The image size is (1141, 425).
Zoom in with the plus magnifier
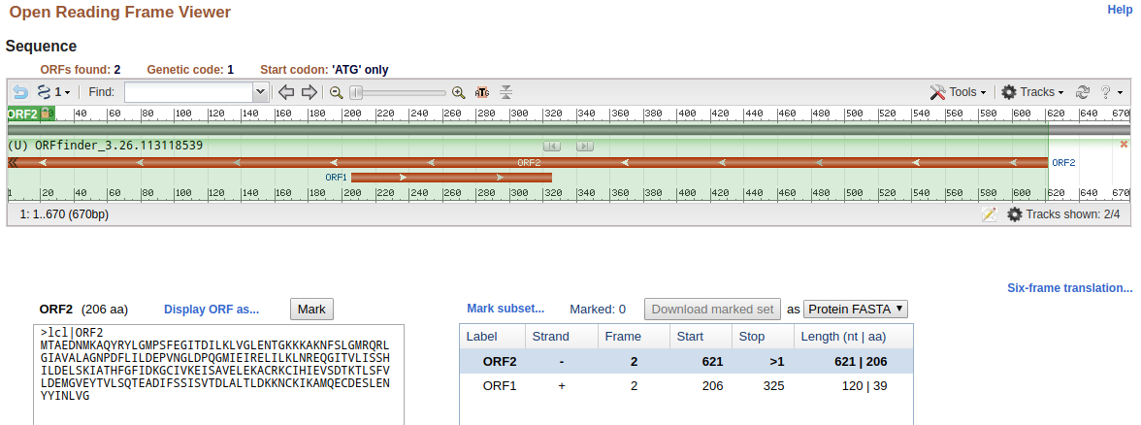click(x=458, y=92)
